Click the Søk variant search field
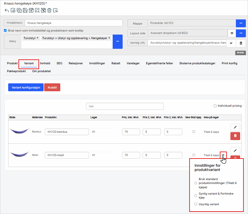Viewport: 248px width, 214px height. coord(125,106)
